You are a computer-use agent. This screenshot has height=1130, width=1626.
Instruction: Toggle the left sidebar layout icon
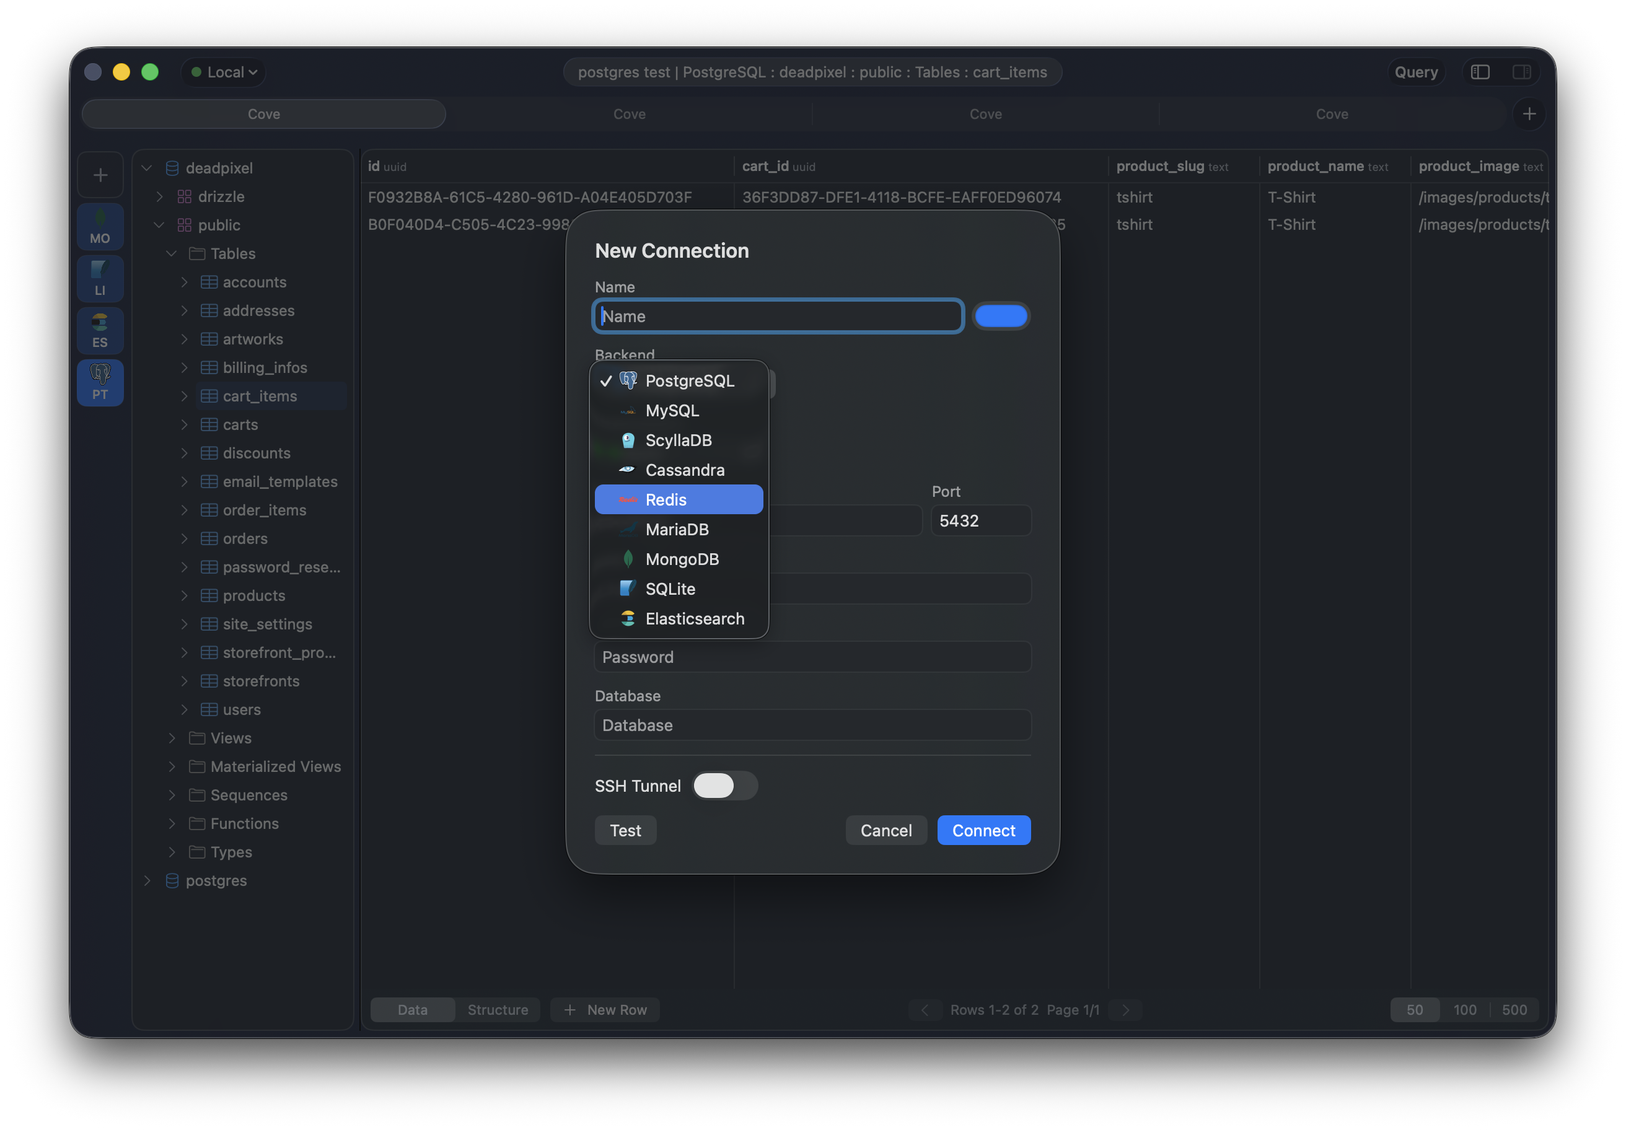1480,71
